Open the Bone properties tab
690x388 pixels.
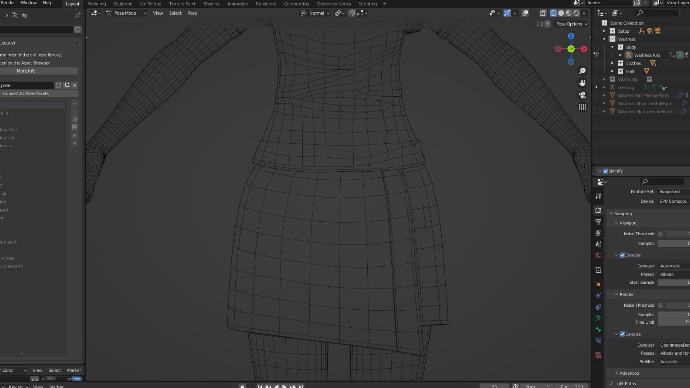click(x=598, y=329)
